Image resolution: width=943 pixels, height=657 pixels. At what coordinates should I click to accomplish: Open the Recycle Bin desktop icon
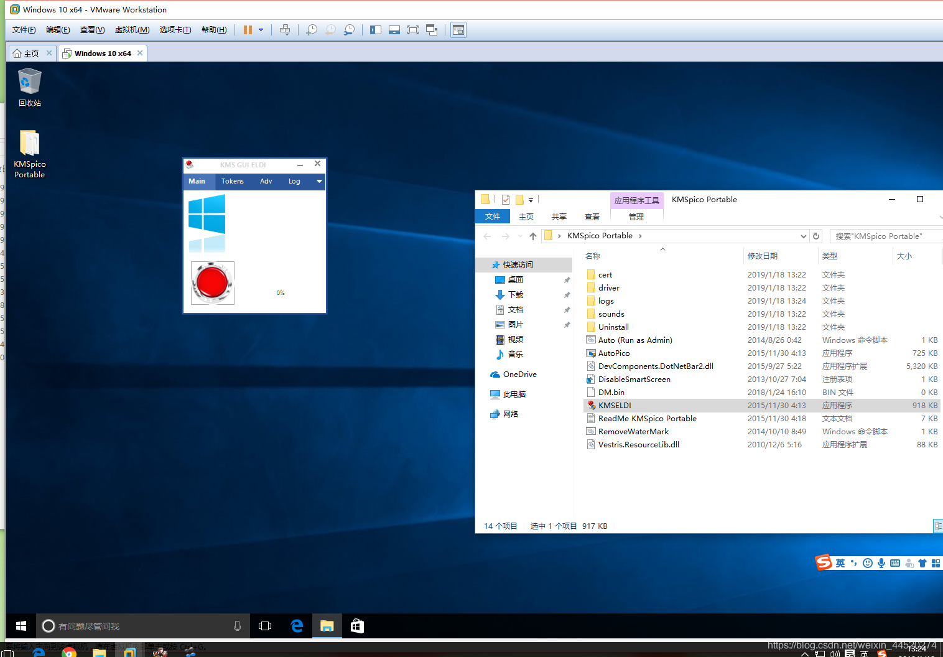point(29,88)
